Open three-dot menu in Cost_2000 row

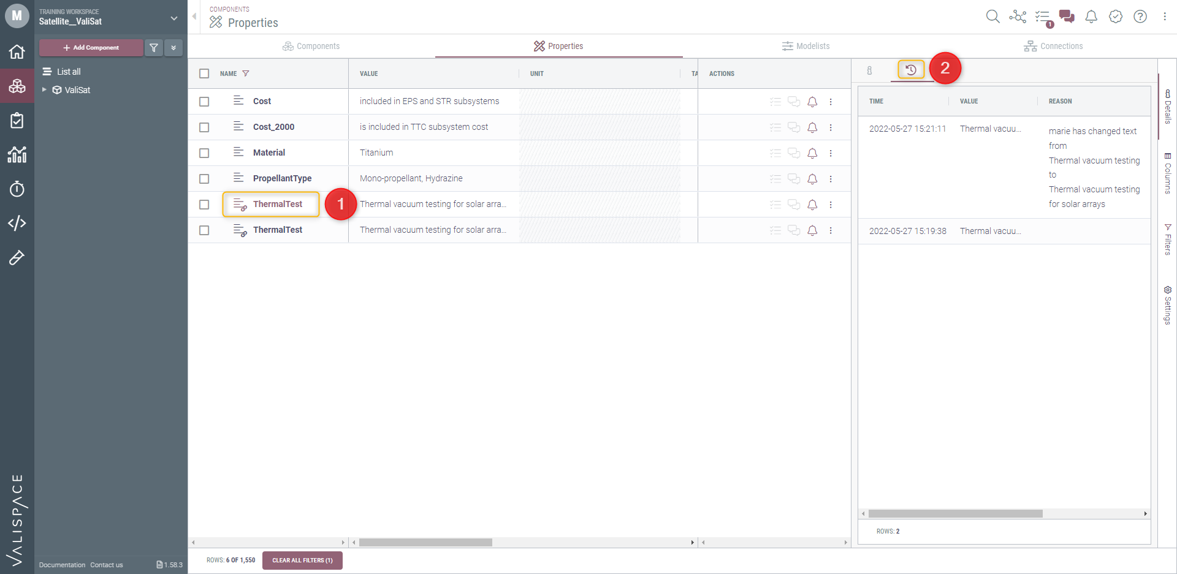pos(831,127)
